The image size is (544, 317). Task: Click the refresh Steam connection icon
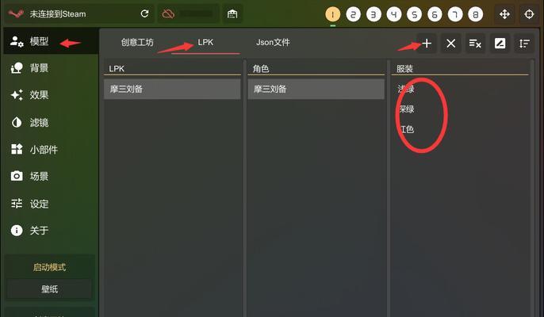pos(144,14)
